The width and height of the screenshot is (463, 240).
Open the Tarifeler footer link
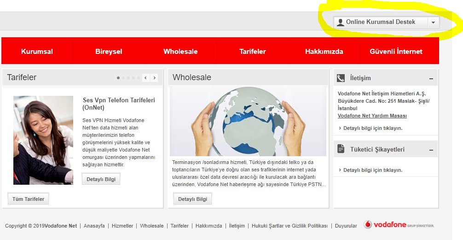coord(179,226)
